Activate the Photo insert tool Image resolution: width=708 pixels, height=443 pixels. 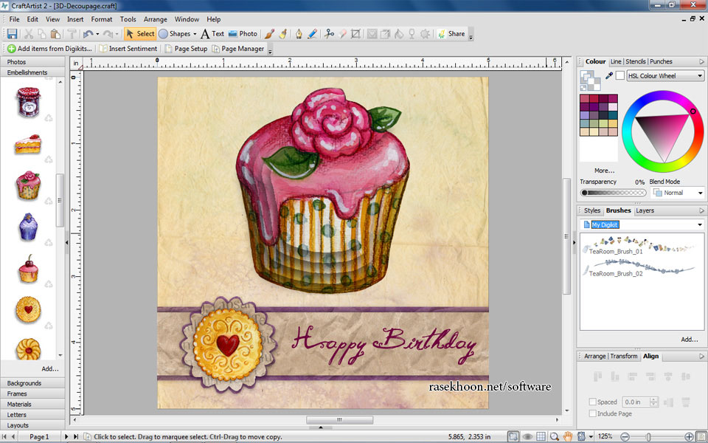pos(242,33)
